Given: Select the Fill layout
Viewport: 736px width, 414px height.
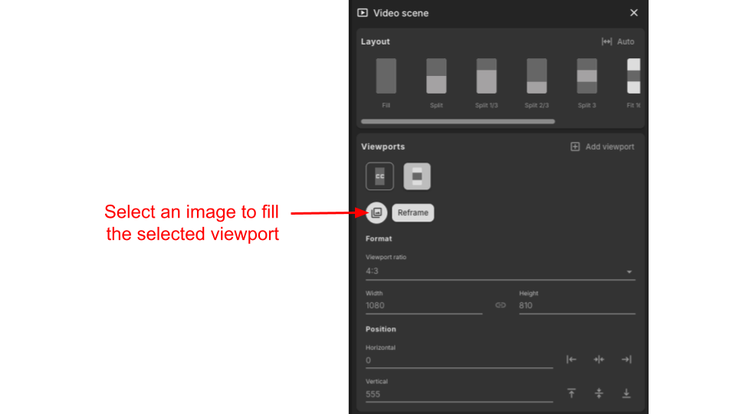Looking at the screenshot, I should coord(386,77).
